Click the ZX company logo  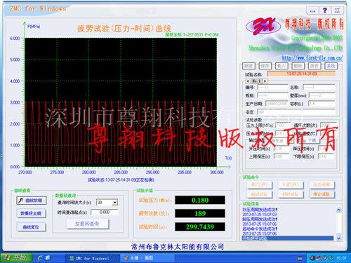263,27
